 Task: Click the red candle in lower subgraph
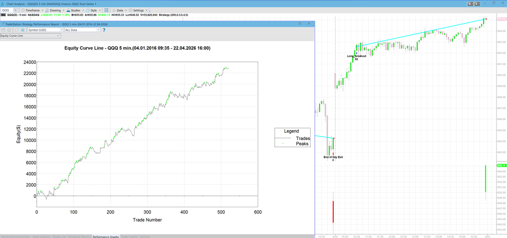[x=333, y=211]
